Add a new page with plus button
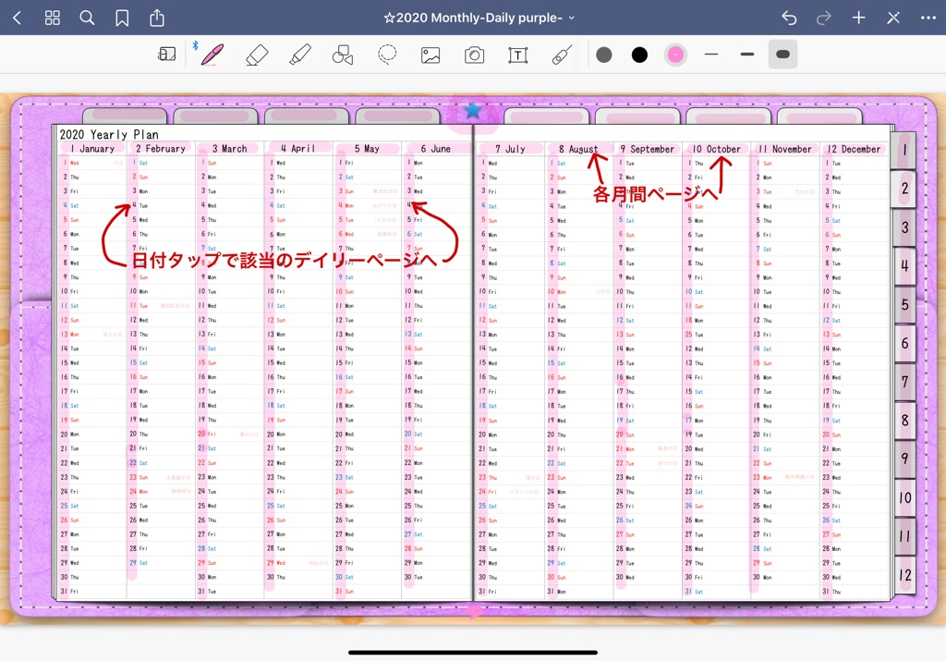946x661 pixels. pos(858,17)
